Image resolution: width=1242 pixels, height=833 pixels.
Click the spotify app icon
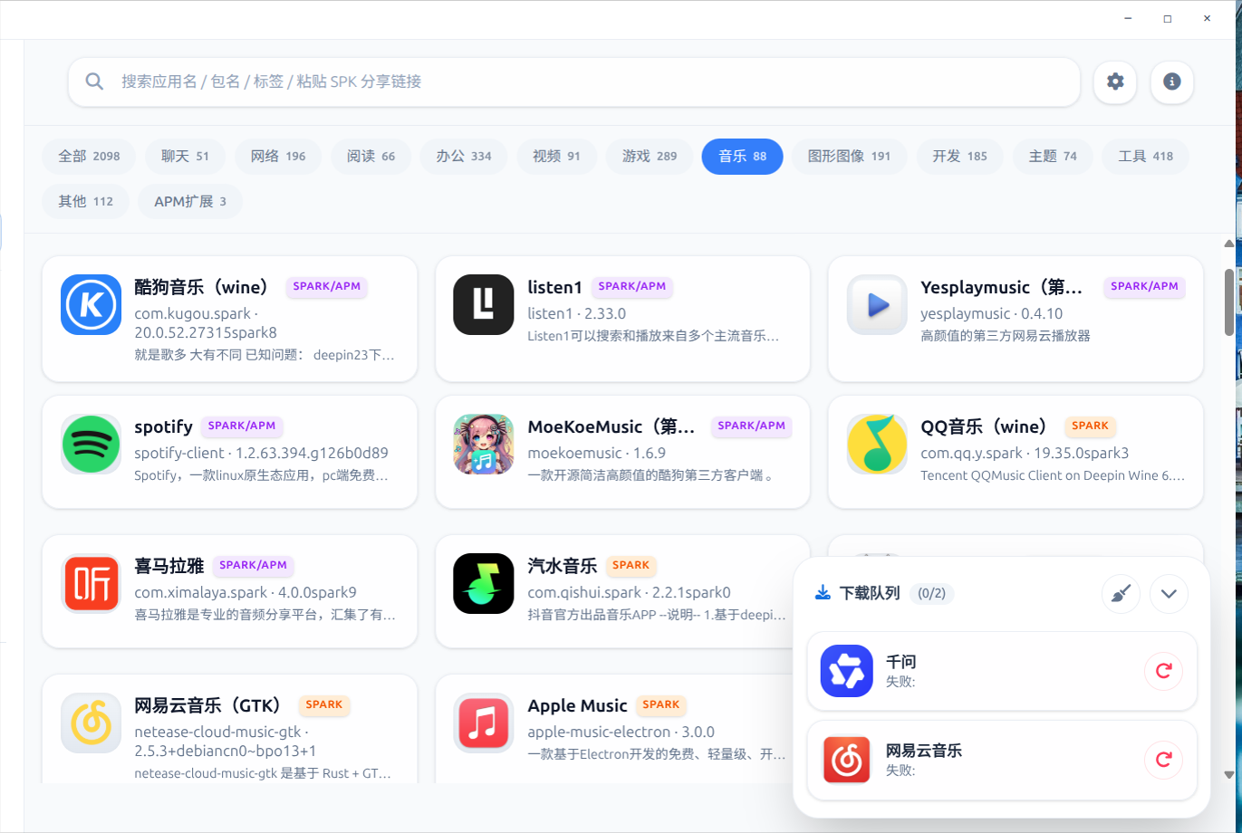(91, 445)
